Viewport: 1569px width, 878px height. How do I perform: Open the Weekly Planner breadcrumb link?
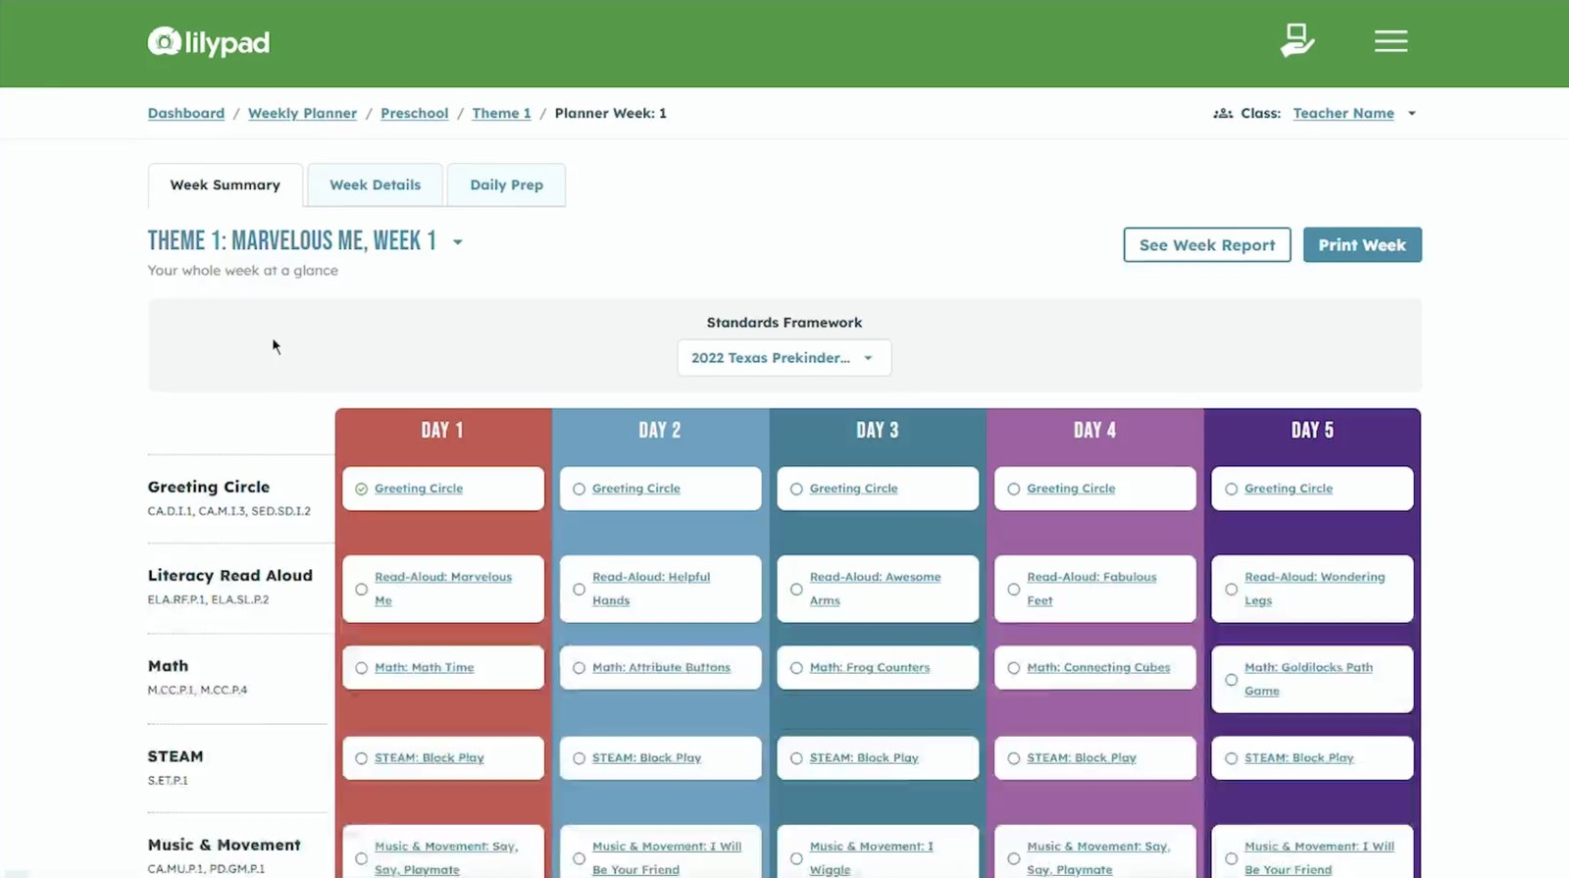click(303, 114)
